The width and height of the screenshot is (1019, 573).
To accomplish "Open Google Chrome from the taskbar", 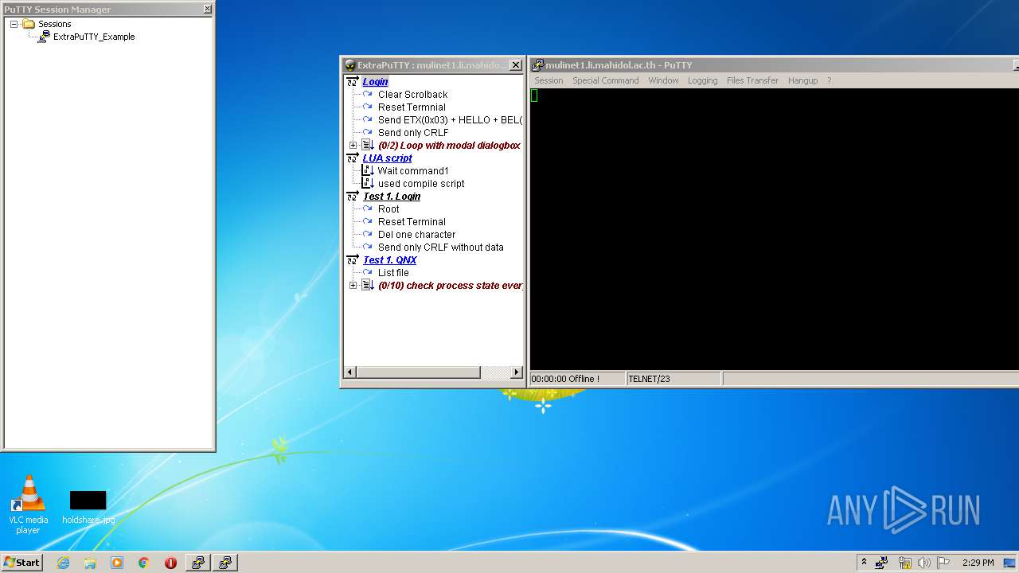I will tap(143, 563).
